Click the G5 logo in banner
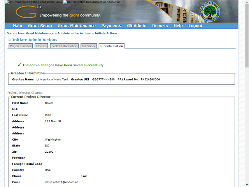249x187 pixels. (28, 12)
